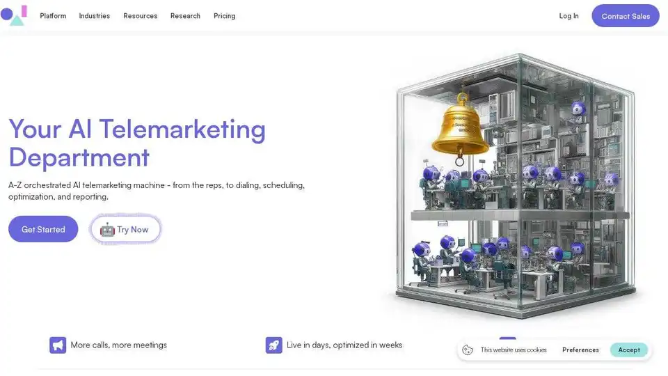This screenshot has width=668, height=376.
Task: Click the cookie icon in the consent banner
Action: [x=468, y=350]
